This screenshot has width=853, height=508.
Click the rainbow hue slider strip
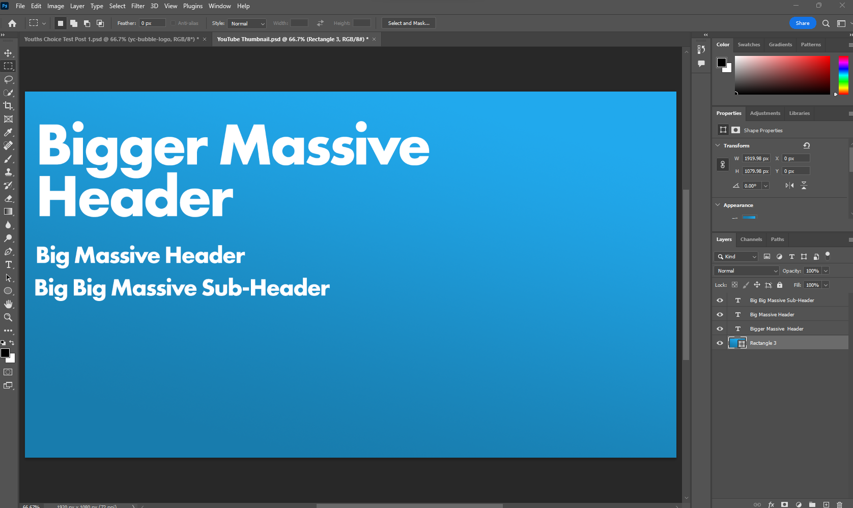click(843, 75)
